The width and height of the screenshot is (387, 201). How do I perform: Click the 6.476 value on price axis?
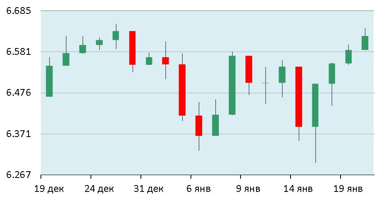click(19, 93)
